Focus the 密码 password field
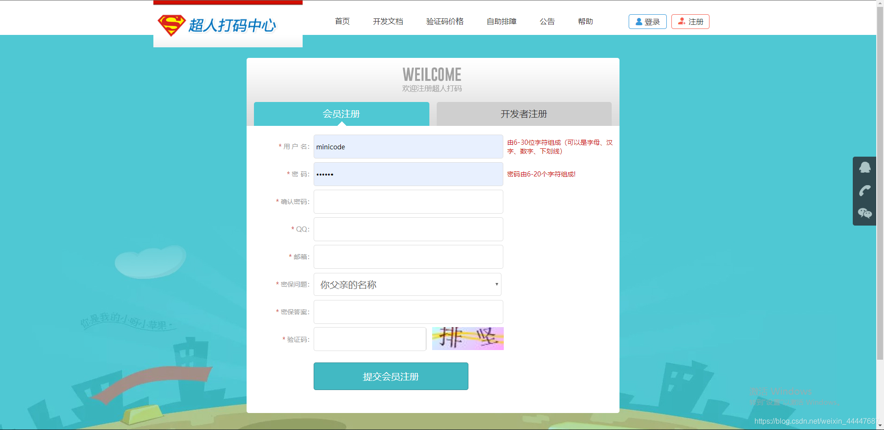The height and width of the screenshot is (430, 884). click(x=408, y=174)
